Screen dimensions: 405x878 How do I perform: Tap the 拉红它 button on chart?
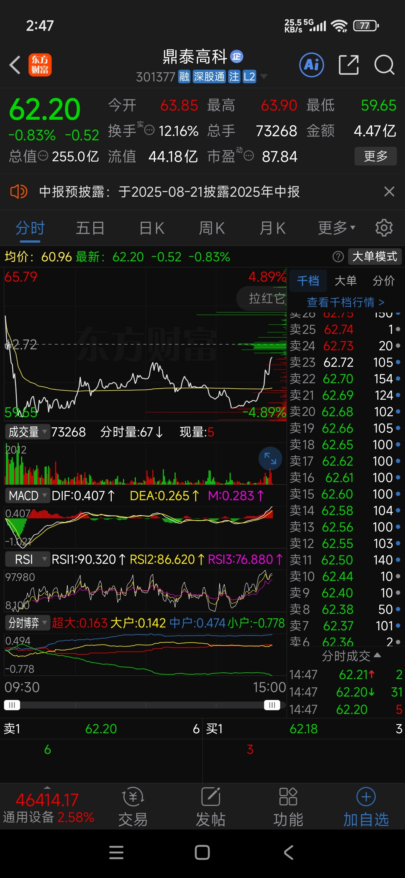262,298
